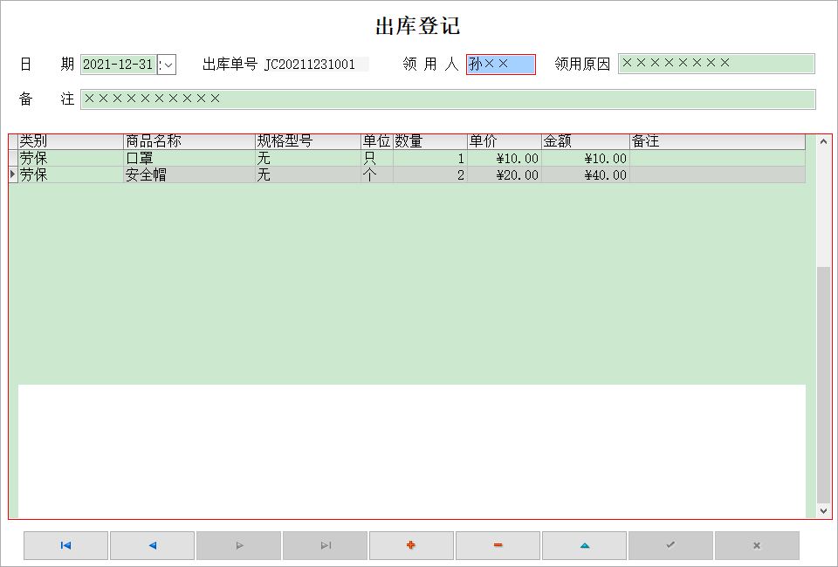Click the scrollbar down arrow
Viewport: 838px width, 567px height.
[x=823, y=511]
